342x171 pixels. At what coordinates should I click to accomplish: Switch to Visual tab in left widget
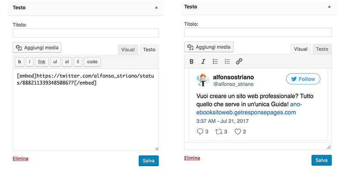[128, 50]
